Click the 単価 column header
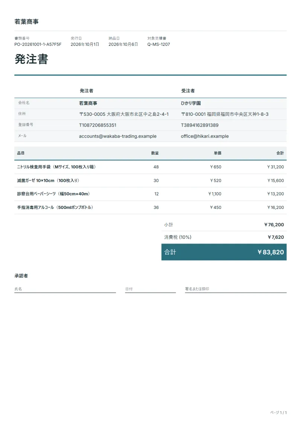 point(217,153)
